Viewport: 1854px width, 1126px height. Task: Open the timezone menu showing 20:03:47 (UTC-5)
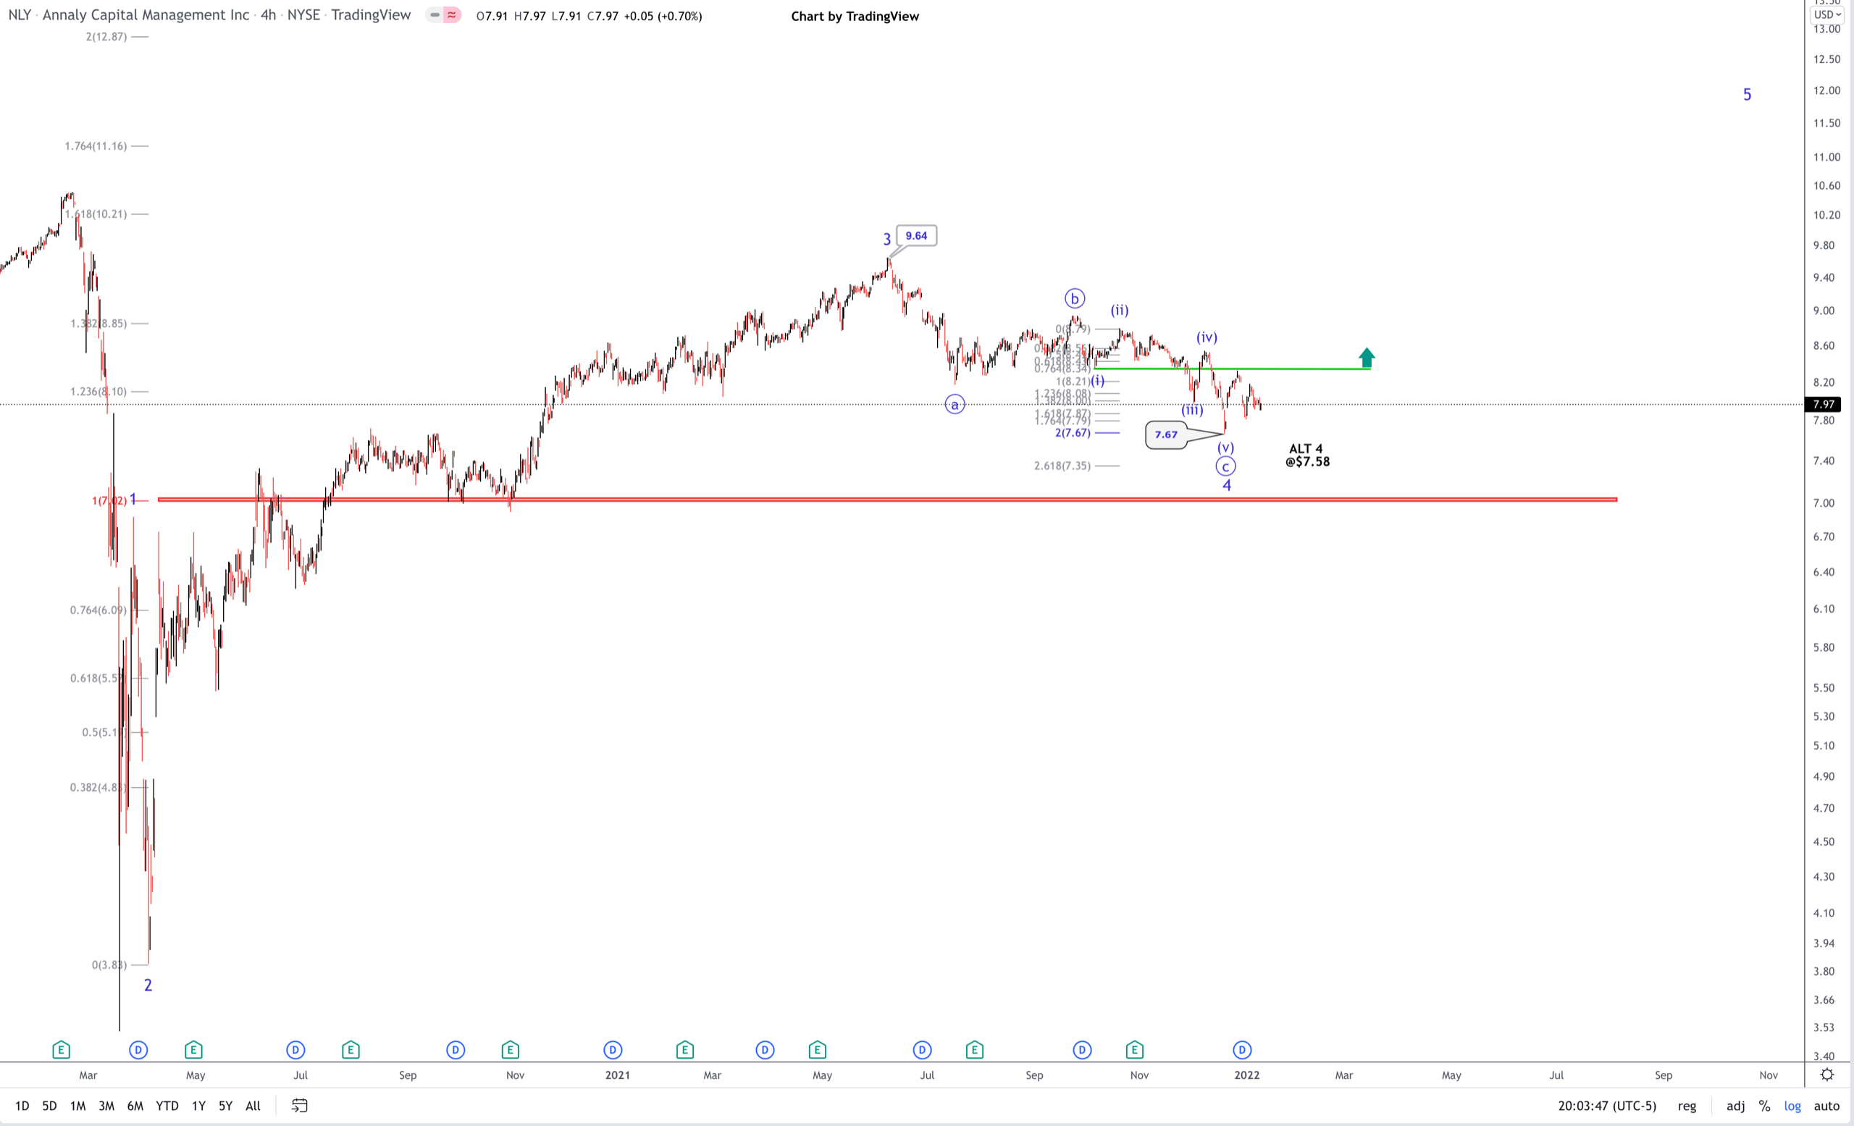pyautogui.click(x=1607, y=1105)
